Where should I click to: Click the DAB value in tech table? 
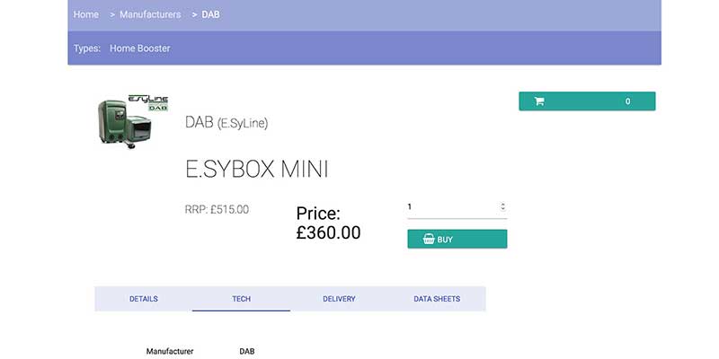246,351
